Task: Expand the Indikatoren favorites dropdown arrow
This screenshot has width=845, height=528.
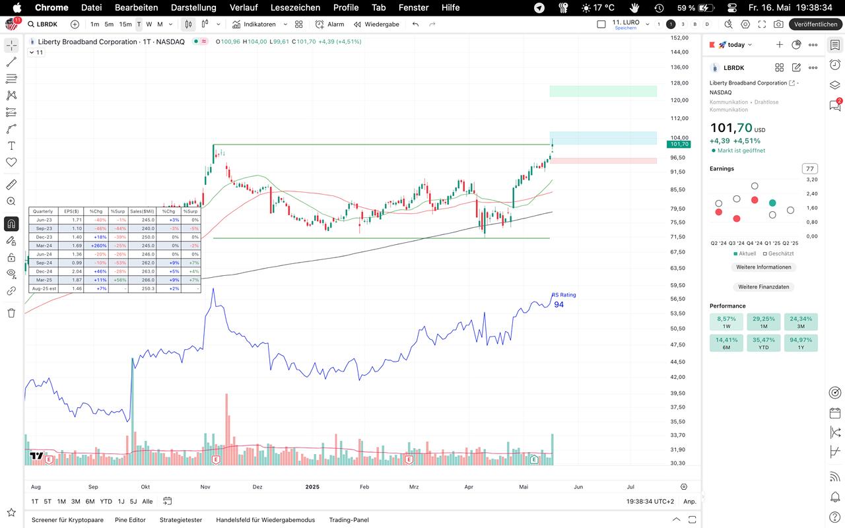Action: pos(285,24)
